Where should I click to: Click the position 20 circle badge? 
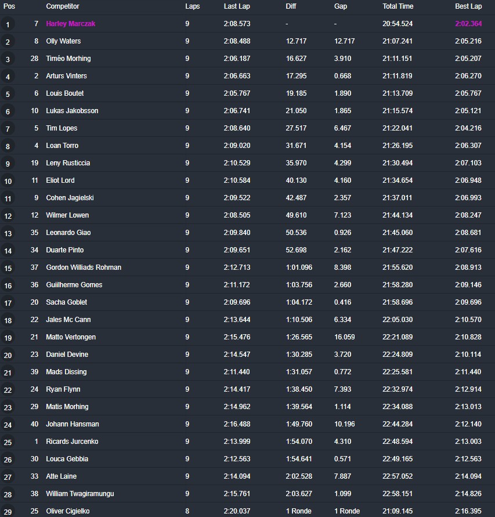(8, 355)
